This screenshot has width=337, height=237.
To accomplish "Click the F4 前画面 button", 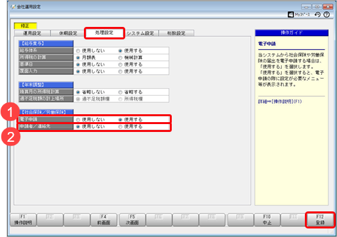I will click(104, 220).
